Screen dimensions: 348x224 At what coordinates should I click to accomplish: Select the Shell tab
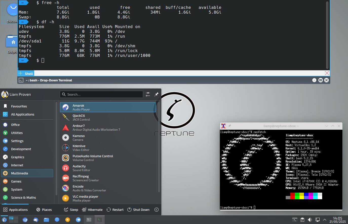pos(29,74)
